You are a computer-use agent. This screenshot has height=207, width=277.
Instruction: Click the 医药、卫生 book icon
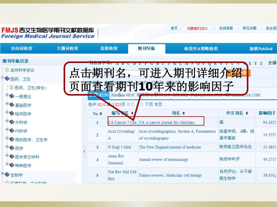7,78
